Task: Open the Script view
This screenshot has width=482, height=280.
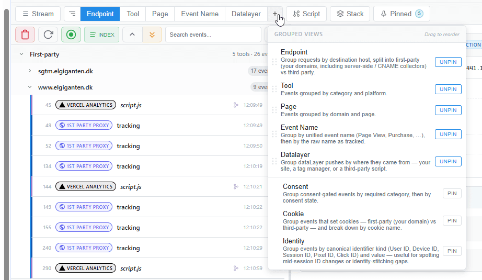Action: coord(306,14)
